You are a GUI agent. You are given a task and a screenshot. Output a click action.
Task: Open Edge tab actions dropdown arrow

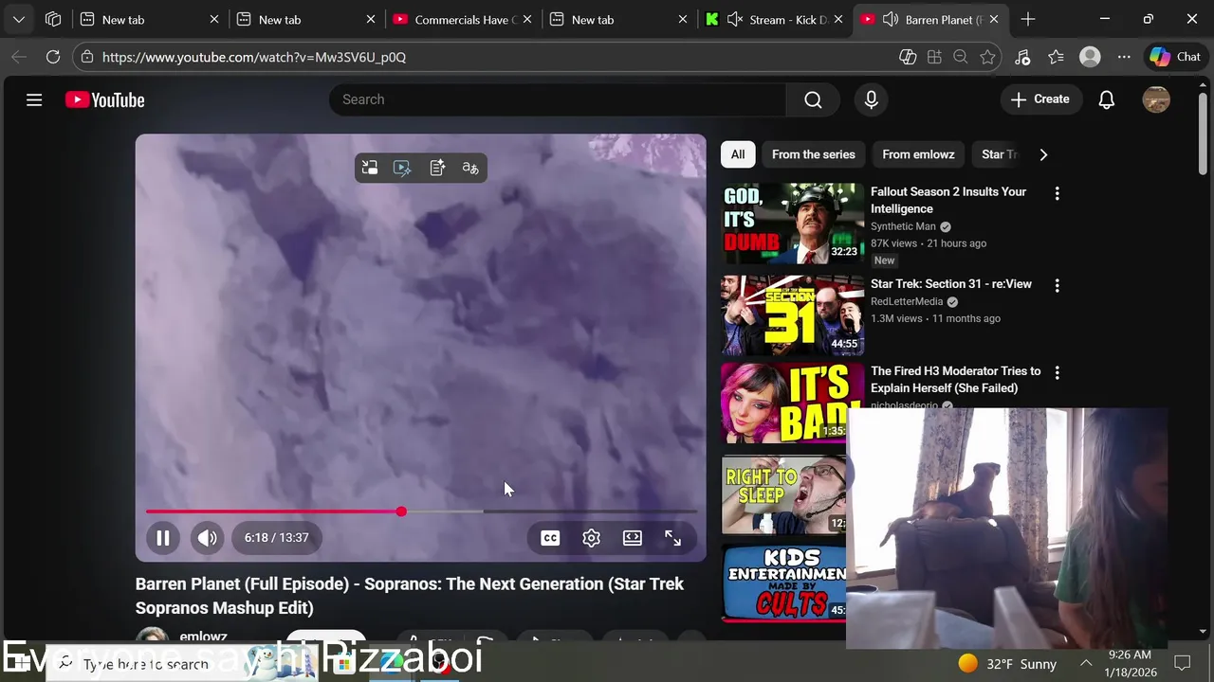pyautogui.click(x=19, y=19)
